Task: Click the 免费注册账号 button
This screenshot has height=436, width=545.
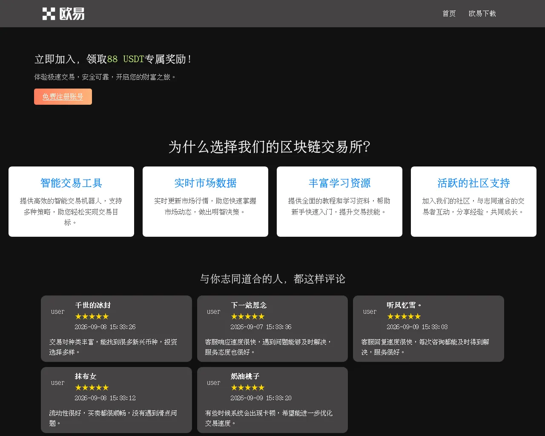Action: point(63,97)
